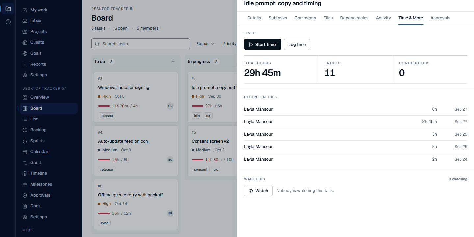Click the Offline queue card's progress bar

104,213
